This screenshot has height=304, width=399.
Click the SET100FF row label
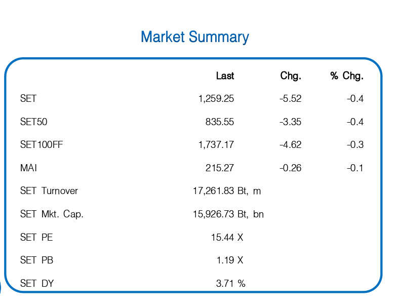42,145
